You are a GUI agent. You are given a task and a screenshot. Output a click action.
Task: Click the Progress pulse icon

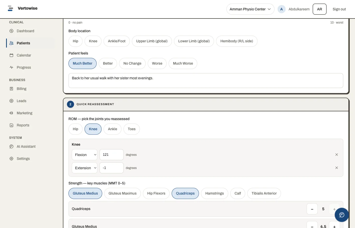[x=11, y=67]
